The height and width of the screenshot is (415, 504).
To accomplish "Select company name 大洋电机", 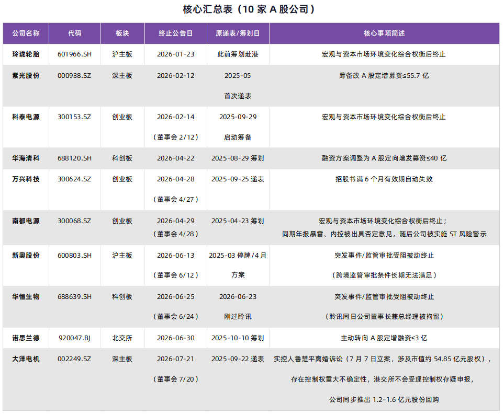I will 26,359.
